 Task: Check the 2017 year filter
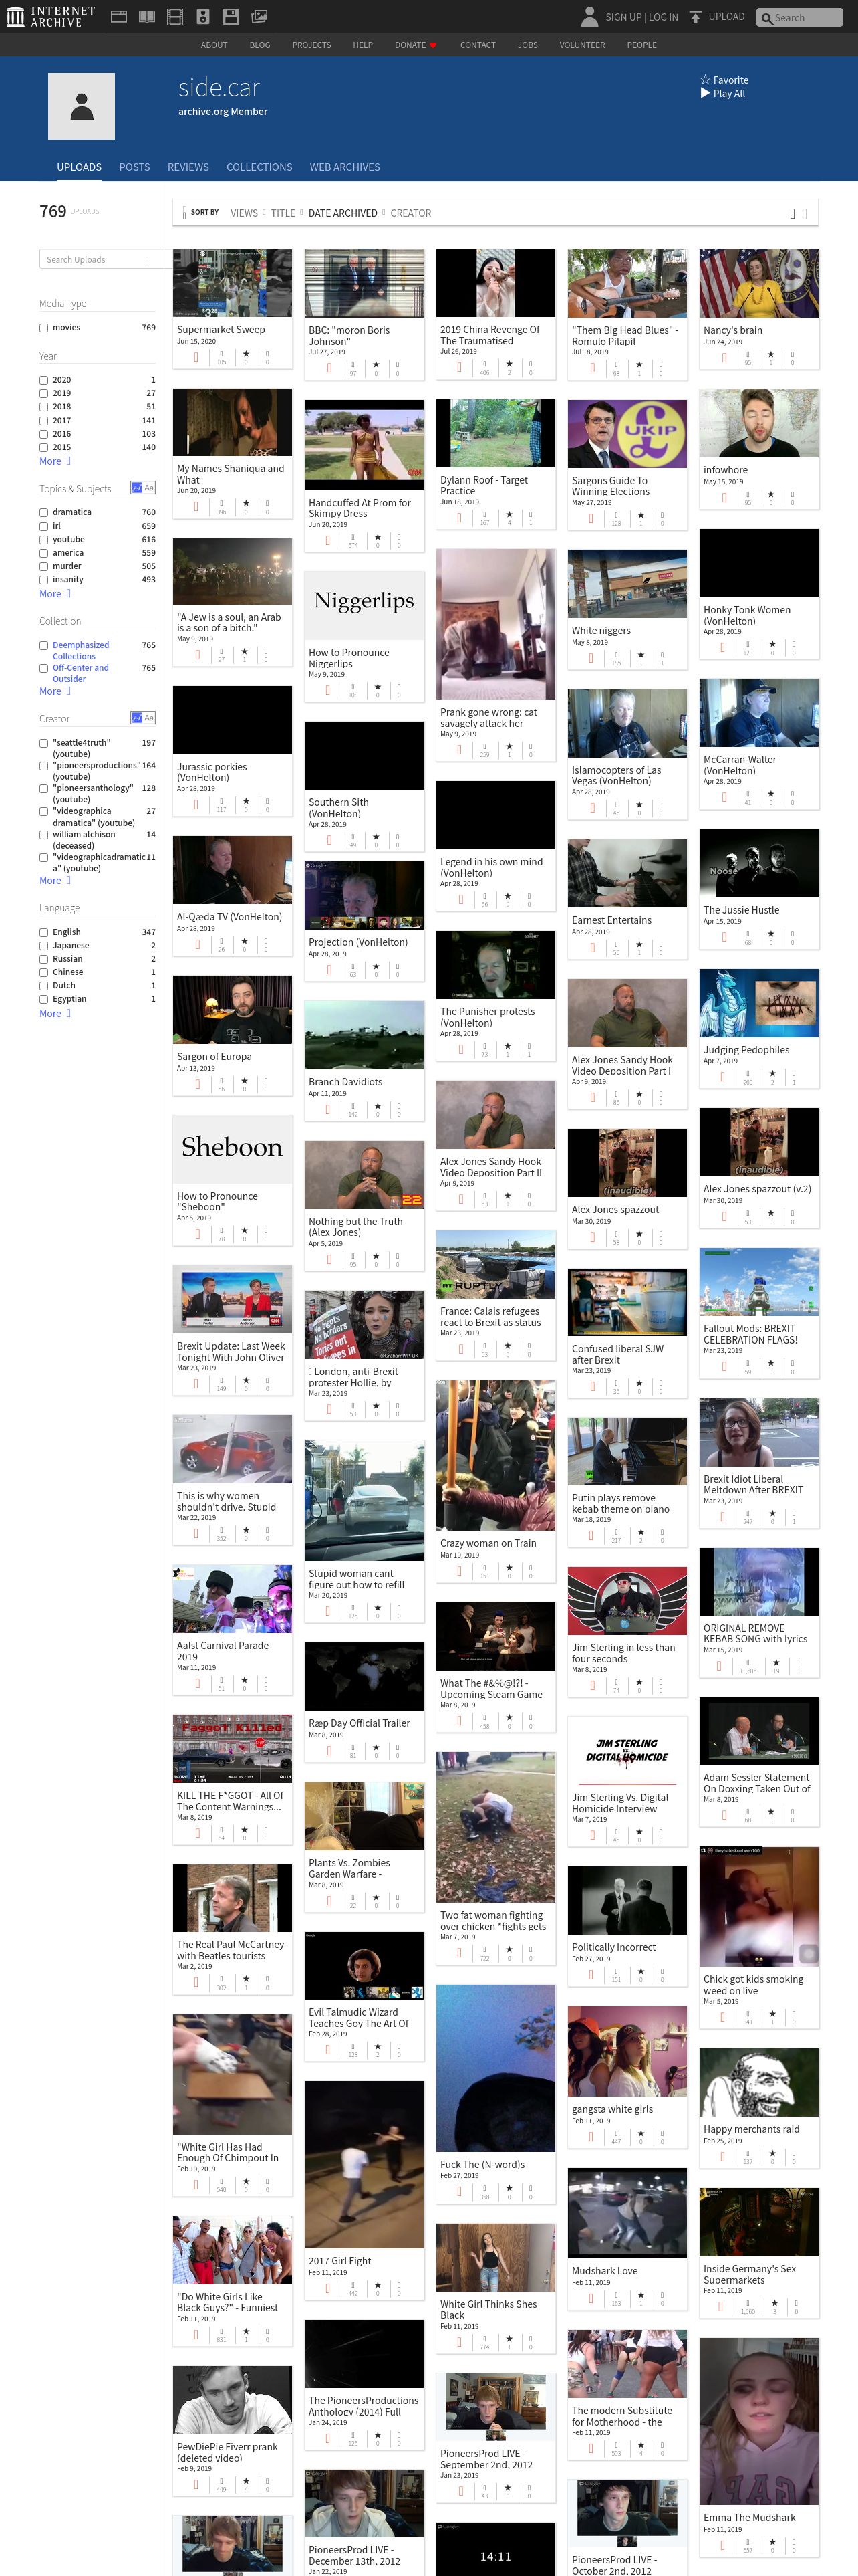tap(44, 421)
